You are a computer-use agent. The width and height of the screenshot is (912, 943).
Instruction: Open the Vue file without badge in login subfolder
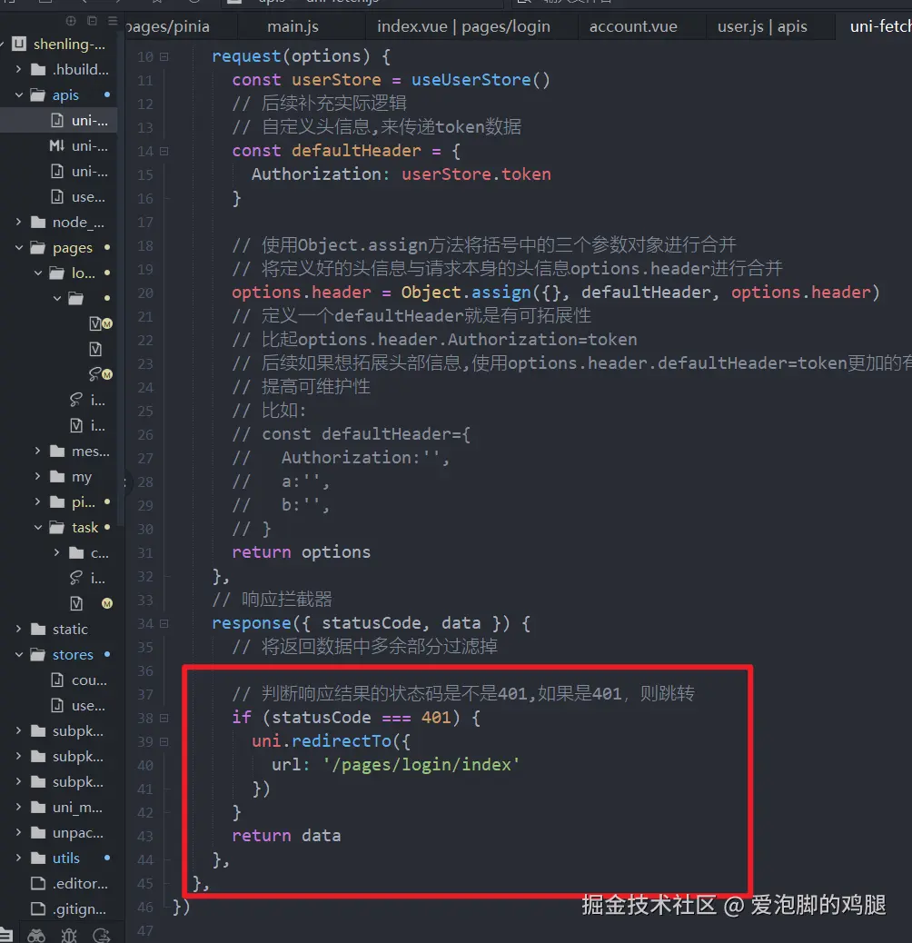(x=95, y=349)
